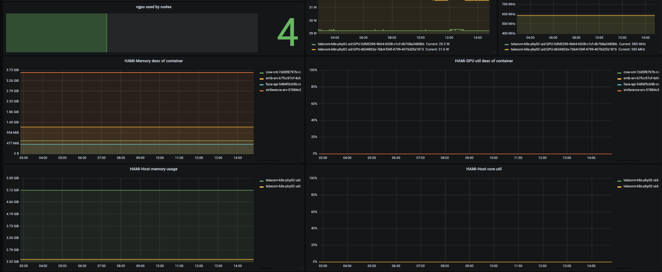Click the 954 MiB axis label
Screen dimensions: 662x272
[x=12, y=133]
